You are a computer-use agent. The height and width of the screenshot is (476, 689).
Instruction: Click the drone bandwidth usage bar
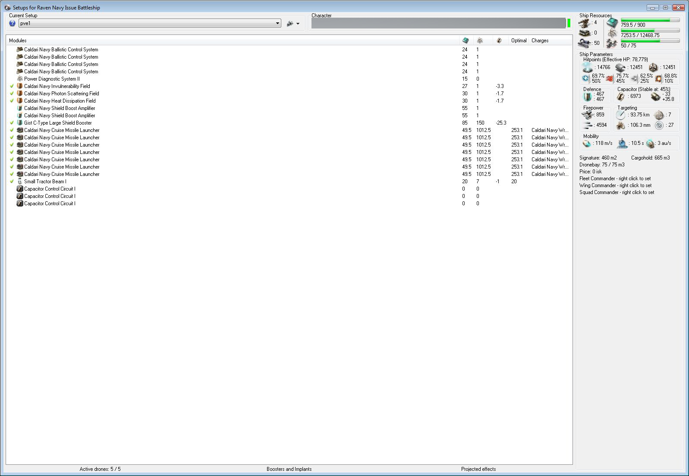(650, 41)
